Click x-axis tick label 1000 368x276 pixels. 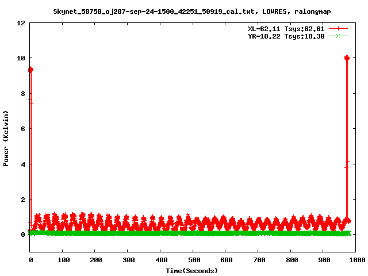[x=357, y=260]
